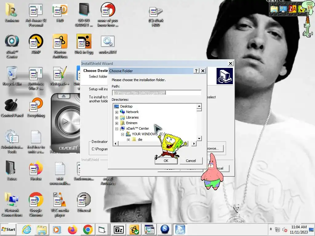Open Firefox from the taskbar
Image resolution: width=315 pixels, height=236 pixels.
pos(73,229)
